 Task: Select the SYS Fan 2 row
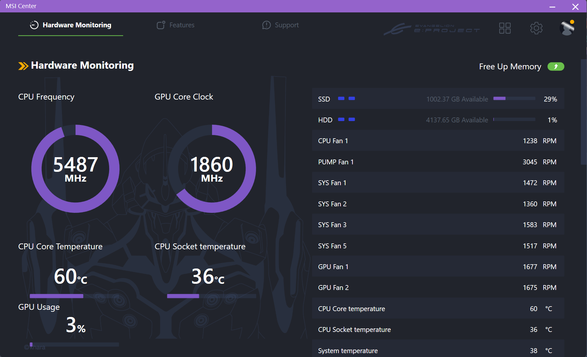[438, 204]
